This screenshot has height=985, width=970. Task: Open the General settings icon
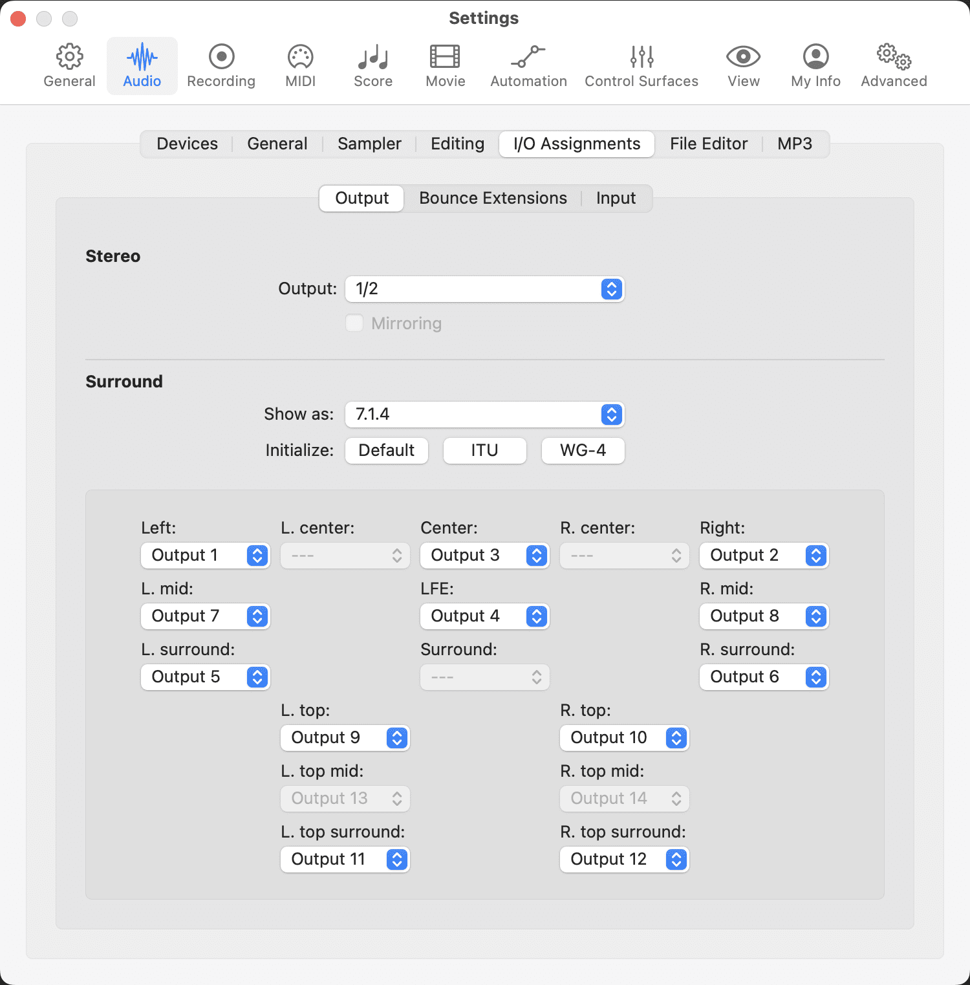pos(69,64)
